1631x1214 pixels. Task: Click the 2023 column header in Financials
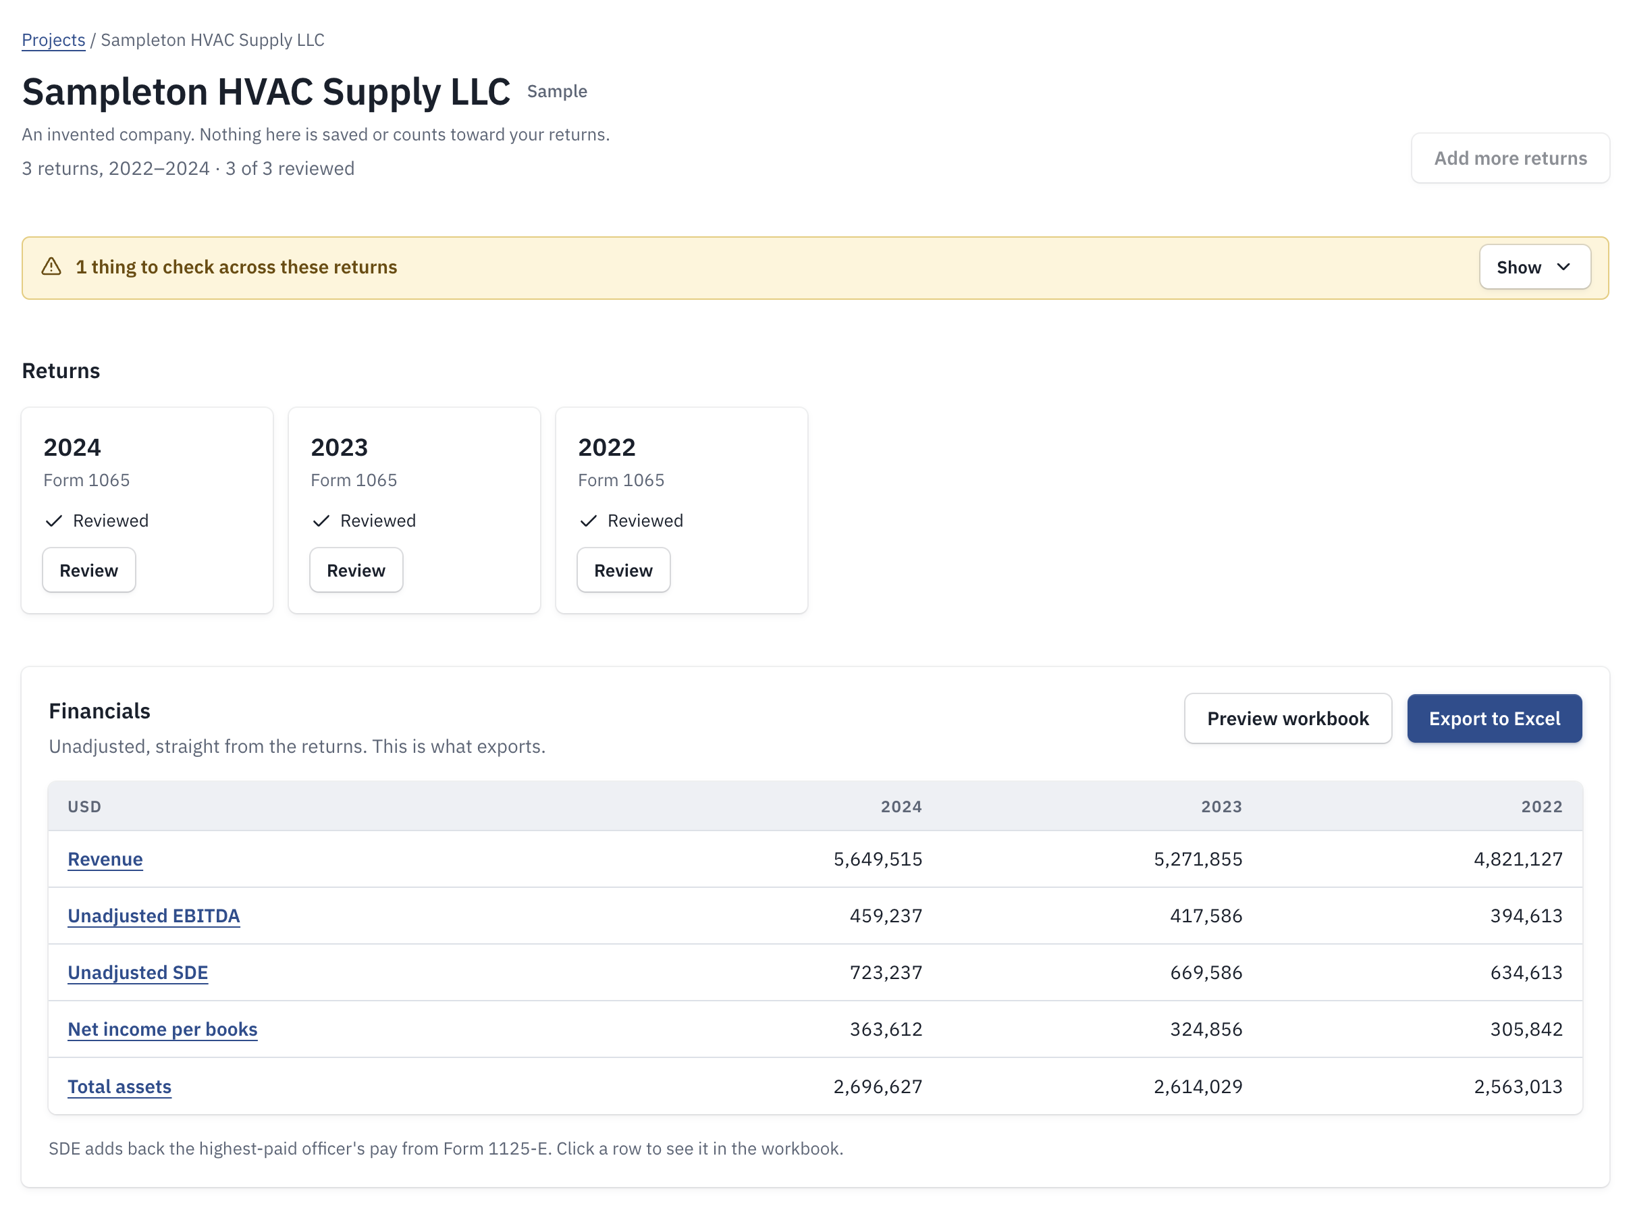[1221, 806]
